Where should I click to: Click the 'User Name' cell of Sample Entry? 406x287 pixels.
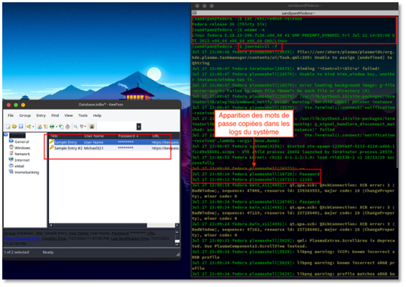(94, 142)
